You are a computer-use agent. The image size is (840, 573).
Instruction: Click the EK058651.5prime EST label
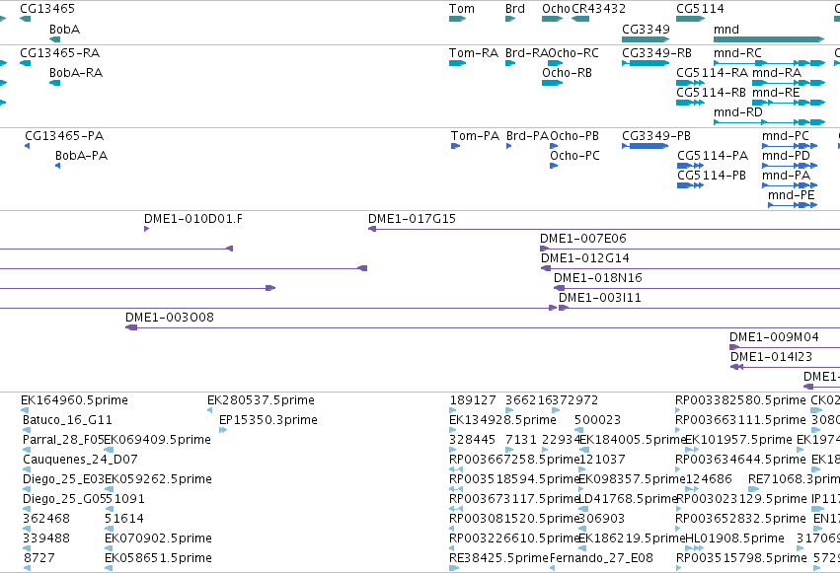[x=158, y=558]
